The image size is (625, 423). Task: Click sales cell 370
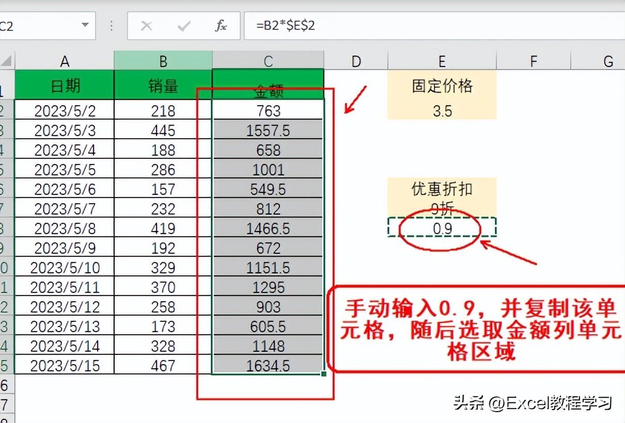tap(163, 287)
